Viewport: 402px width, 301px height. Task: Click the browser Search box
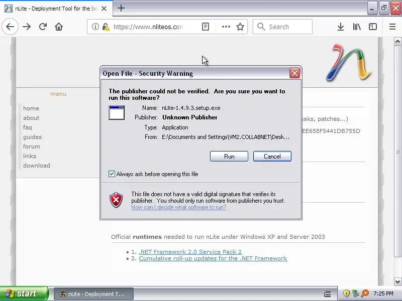(x=282, y=27)
